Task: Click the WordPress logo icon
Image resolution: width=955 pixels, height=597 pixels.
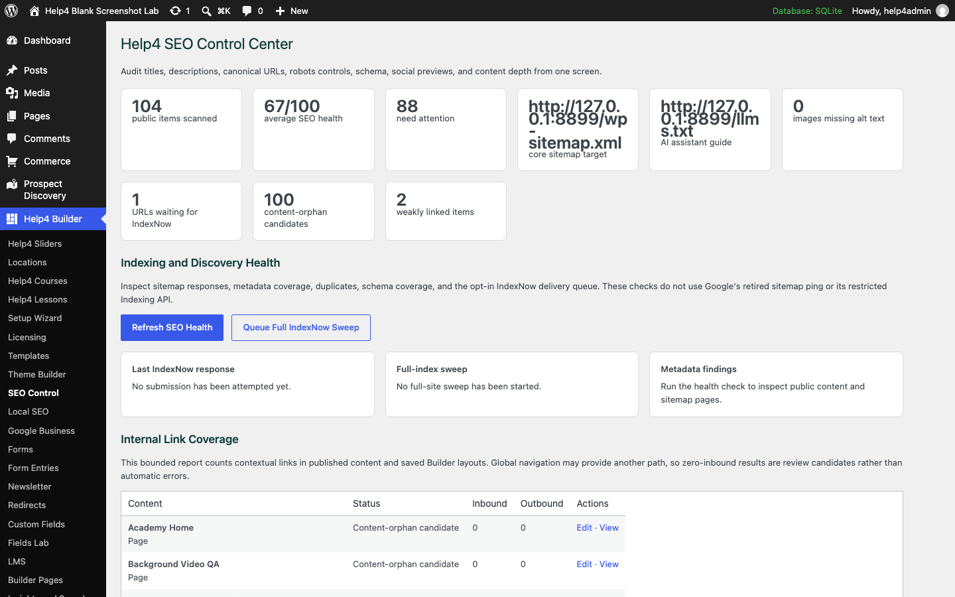Action: (11, 11)
